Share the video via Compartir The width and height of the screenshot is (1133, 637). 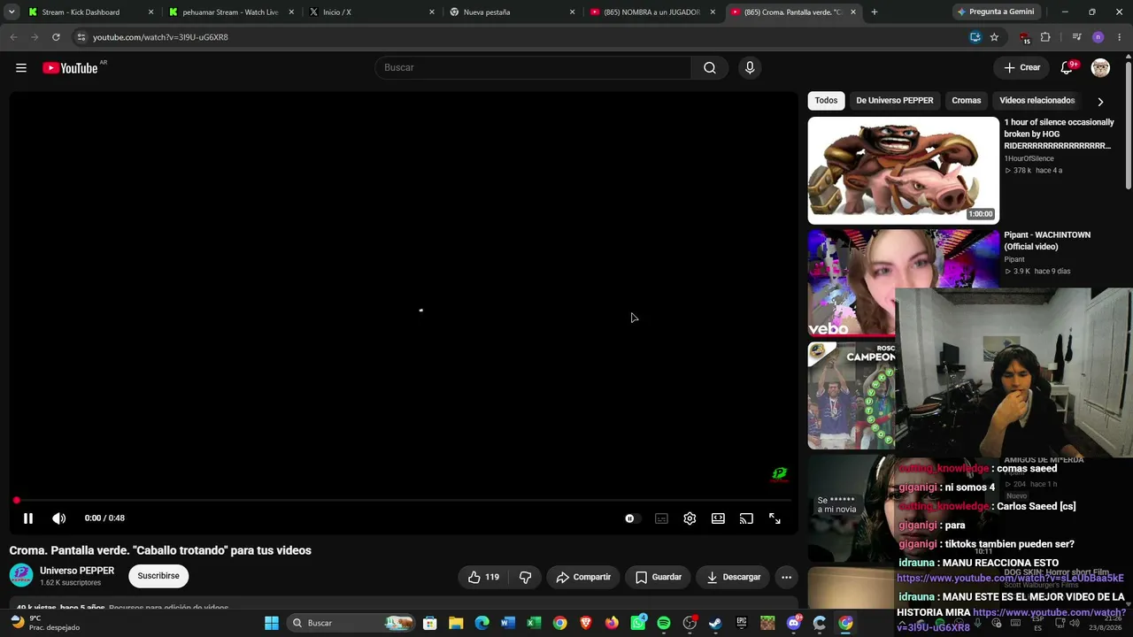583,577
